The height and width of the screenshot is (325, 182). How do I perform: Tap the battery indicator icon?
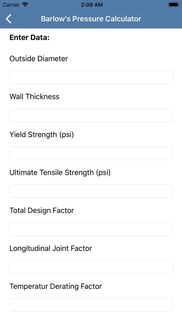[x=174, y=4]
